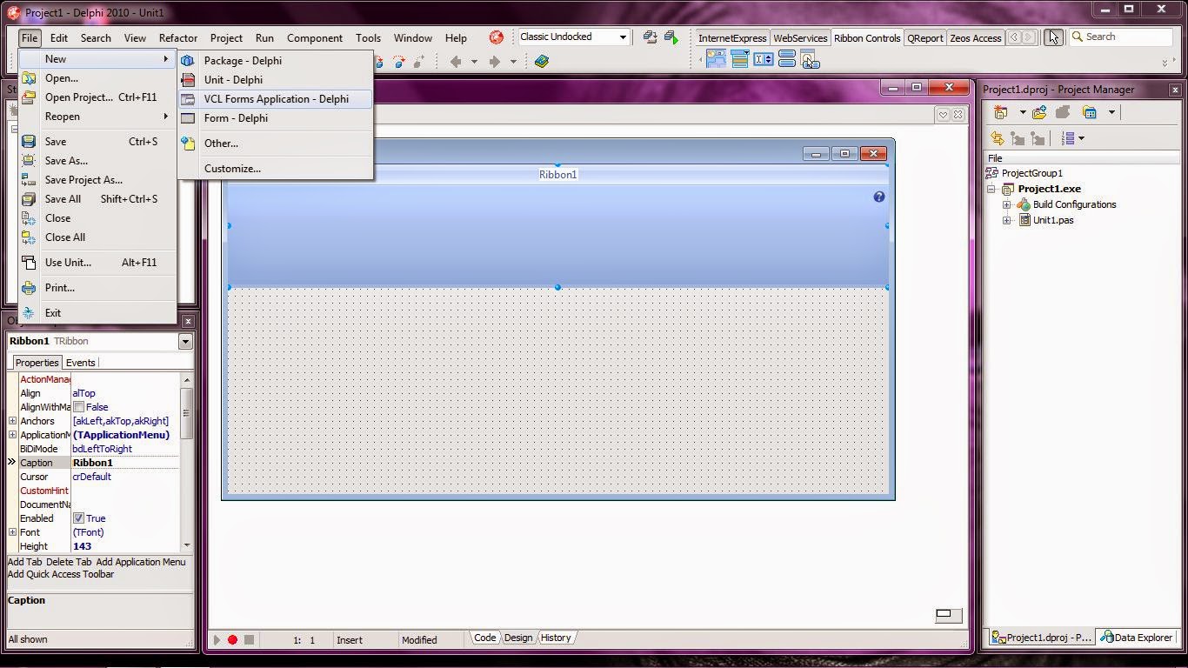Open the Refactor menu

(x=178, y=37)
